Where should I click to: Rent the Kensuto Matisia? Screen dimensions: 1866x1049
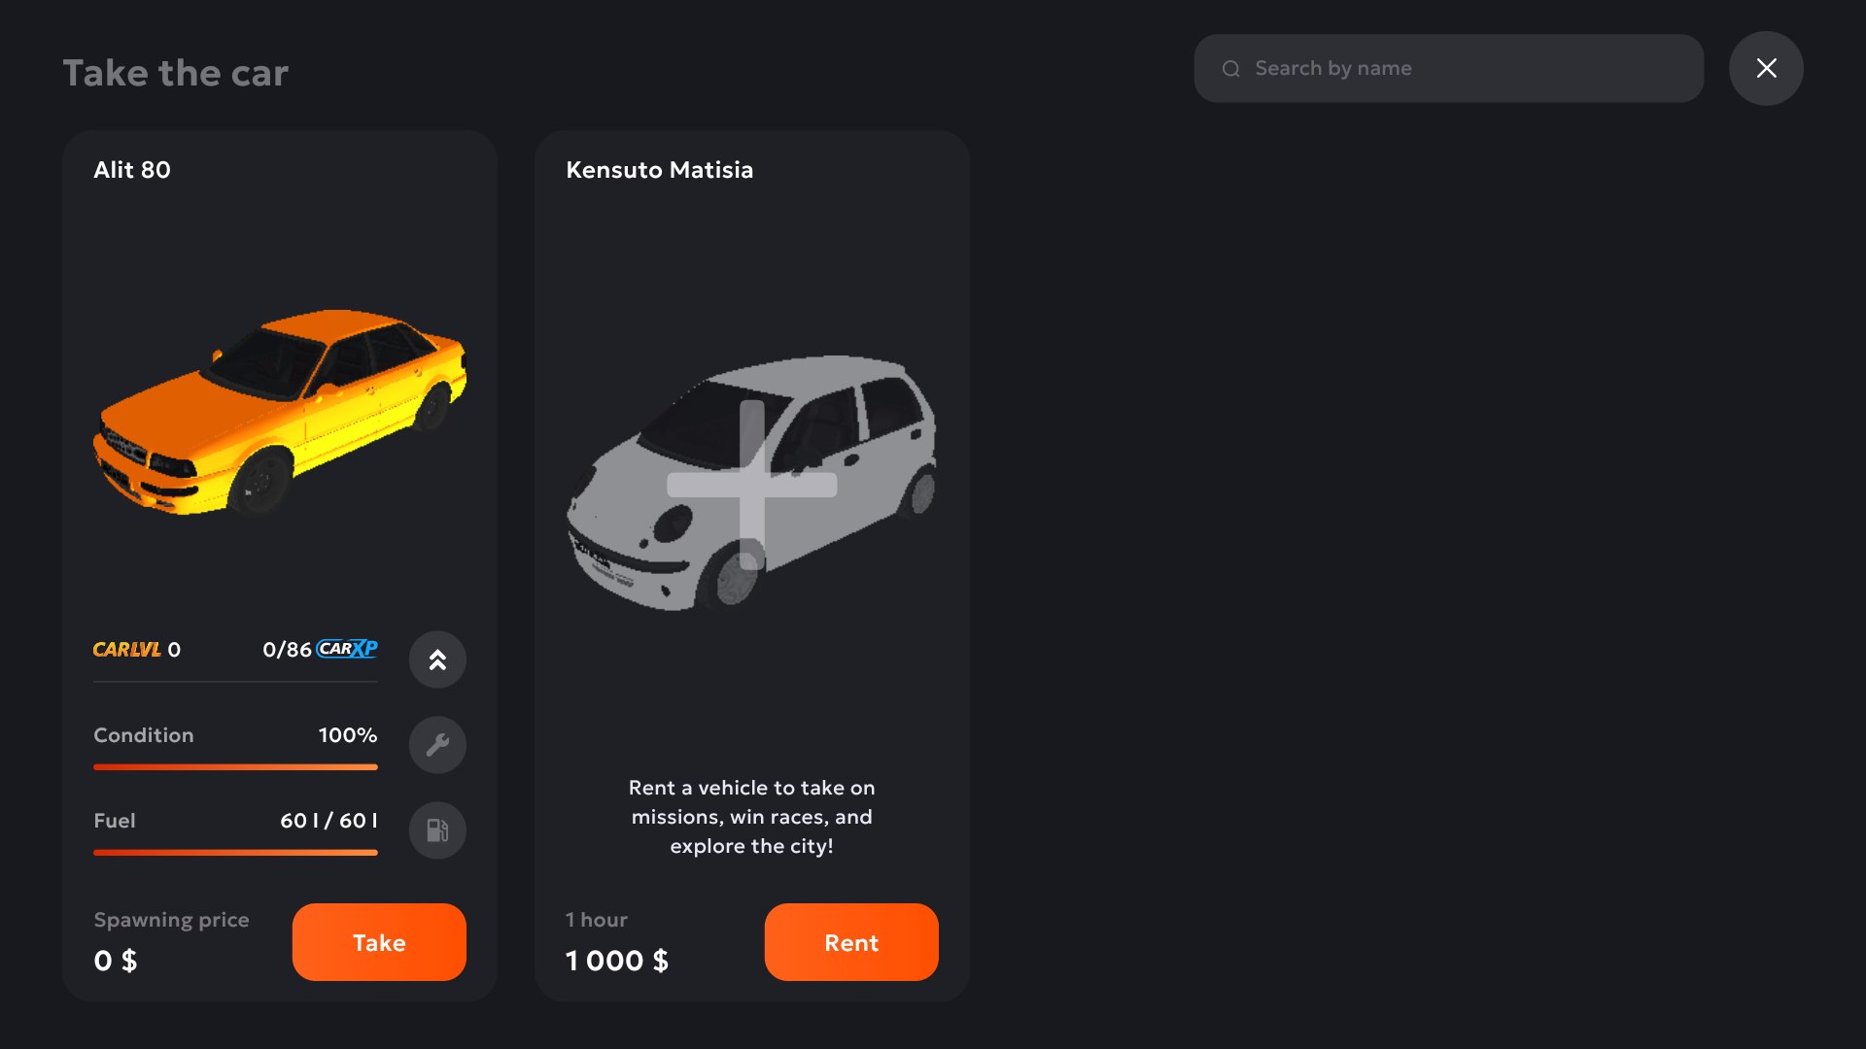pyautogui.click(x=851, y=942)
